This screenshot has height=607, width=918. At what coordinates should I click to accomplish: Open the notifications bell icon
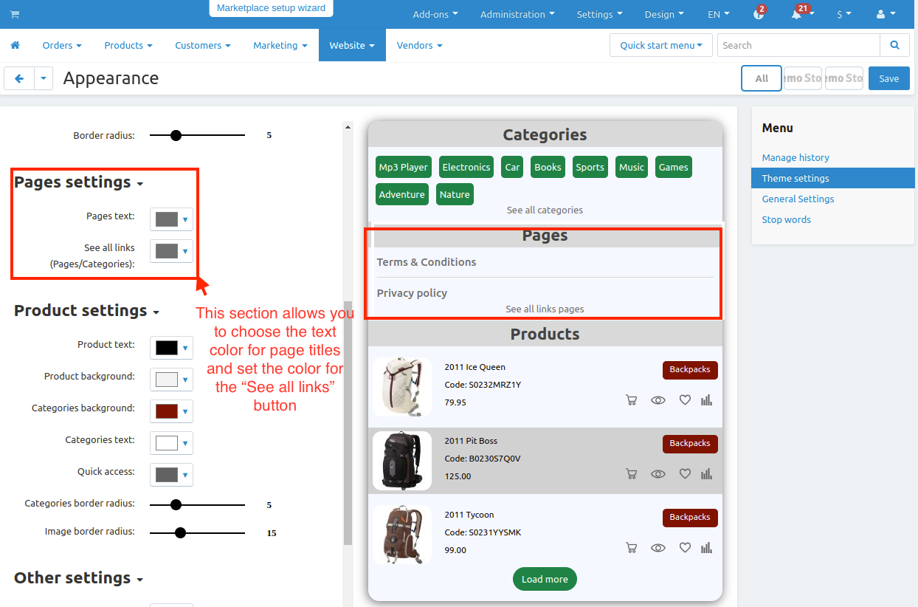click(797, 14)
